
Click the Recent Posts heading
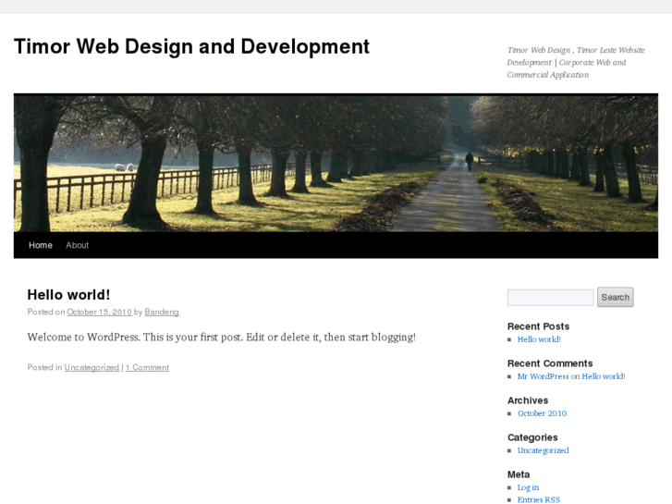coord(538,326)
